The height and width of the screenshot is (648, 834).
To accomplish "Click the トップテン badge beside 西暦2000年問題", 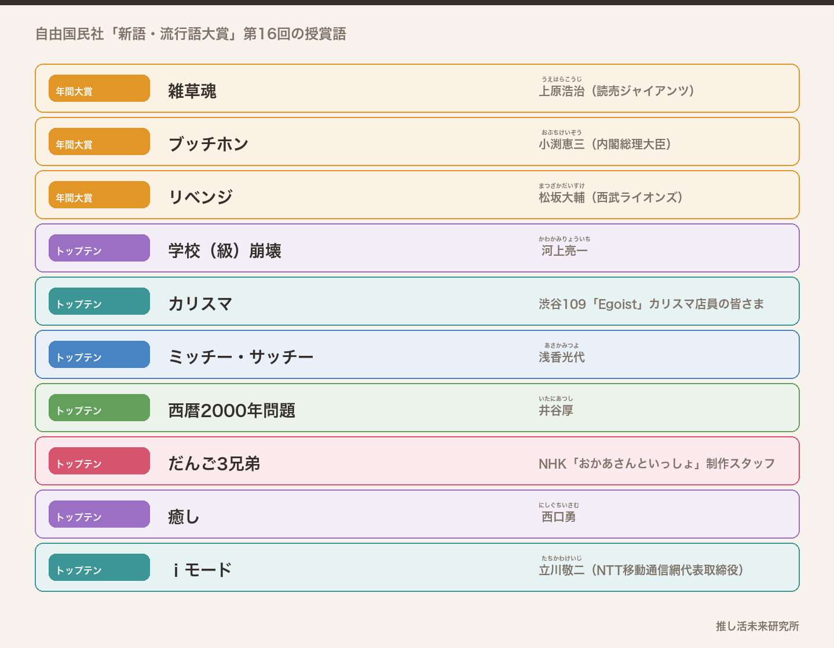I will click(99, 408).
